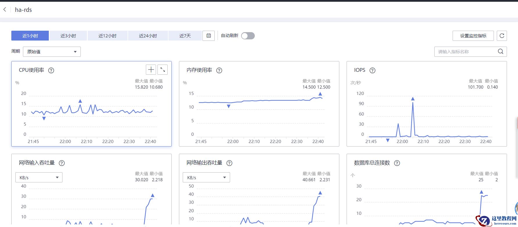Open KB/s unit dropdown for 网络输出吞吐量
The image size is (518, 227).
206,177
